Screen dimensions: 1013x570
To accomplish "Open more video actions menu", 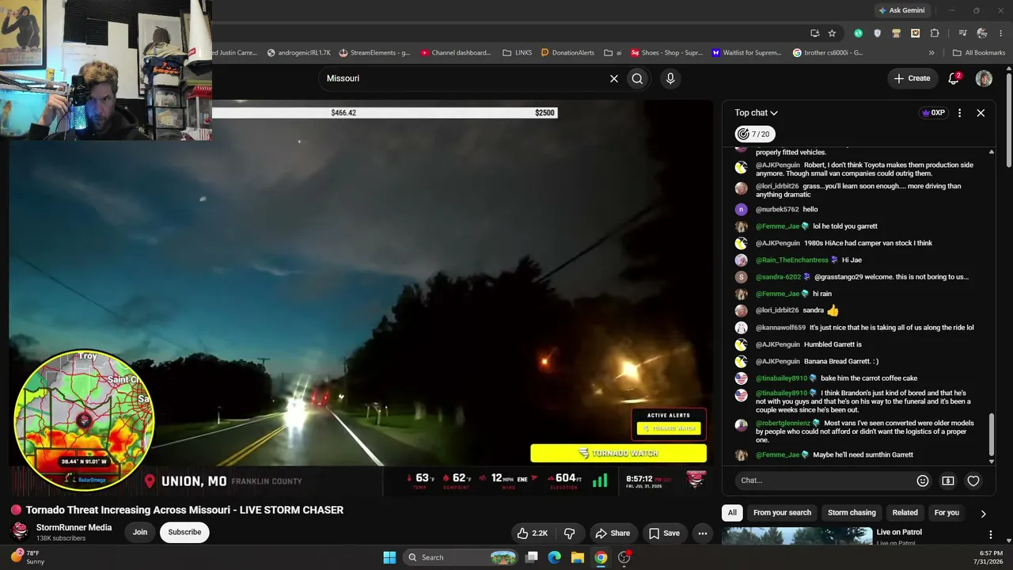I will pyautogui.click(x=702, y=533).
